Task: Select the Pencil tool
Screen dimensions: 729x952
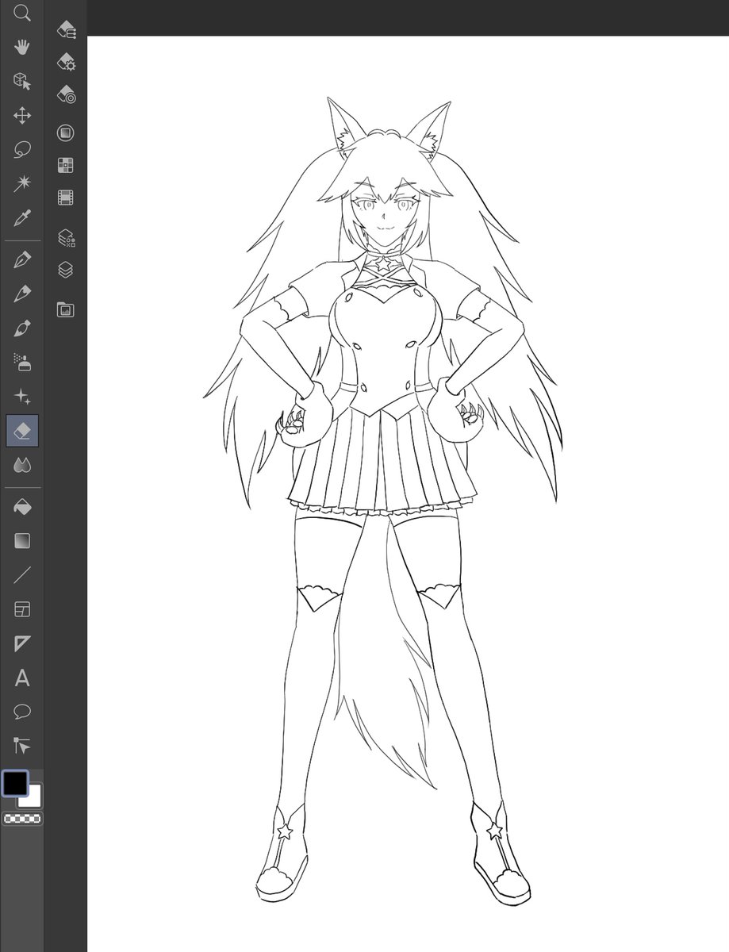Action: 22,294
